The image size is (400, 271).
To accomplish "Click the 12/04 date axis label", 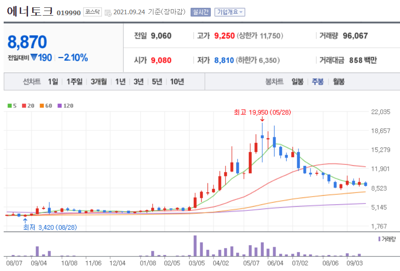I will pos(118,263).
